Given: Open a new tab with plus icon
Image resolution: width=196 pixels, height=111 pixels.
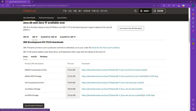Looking at the screenshot, I should tap(32, 2).
